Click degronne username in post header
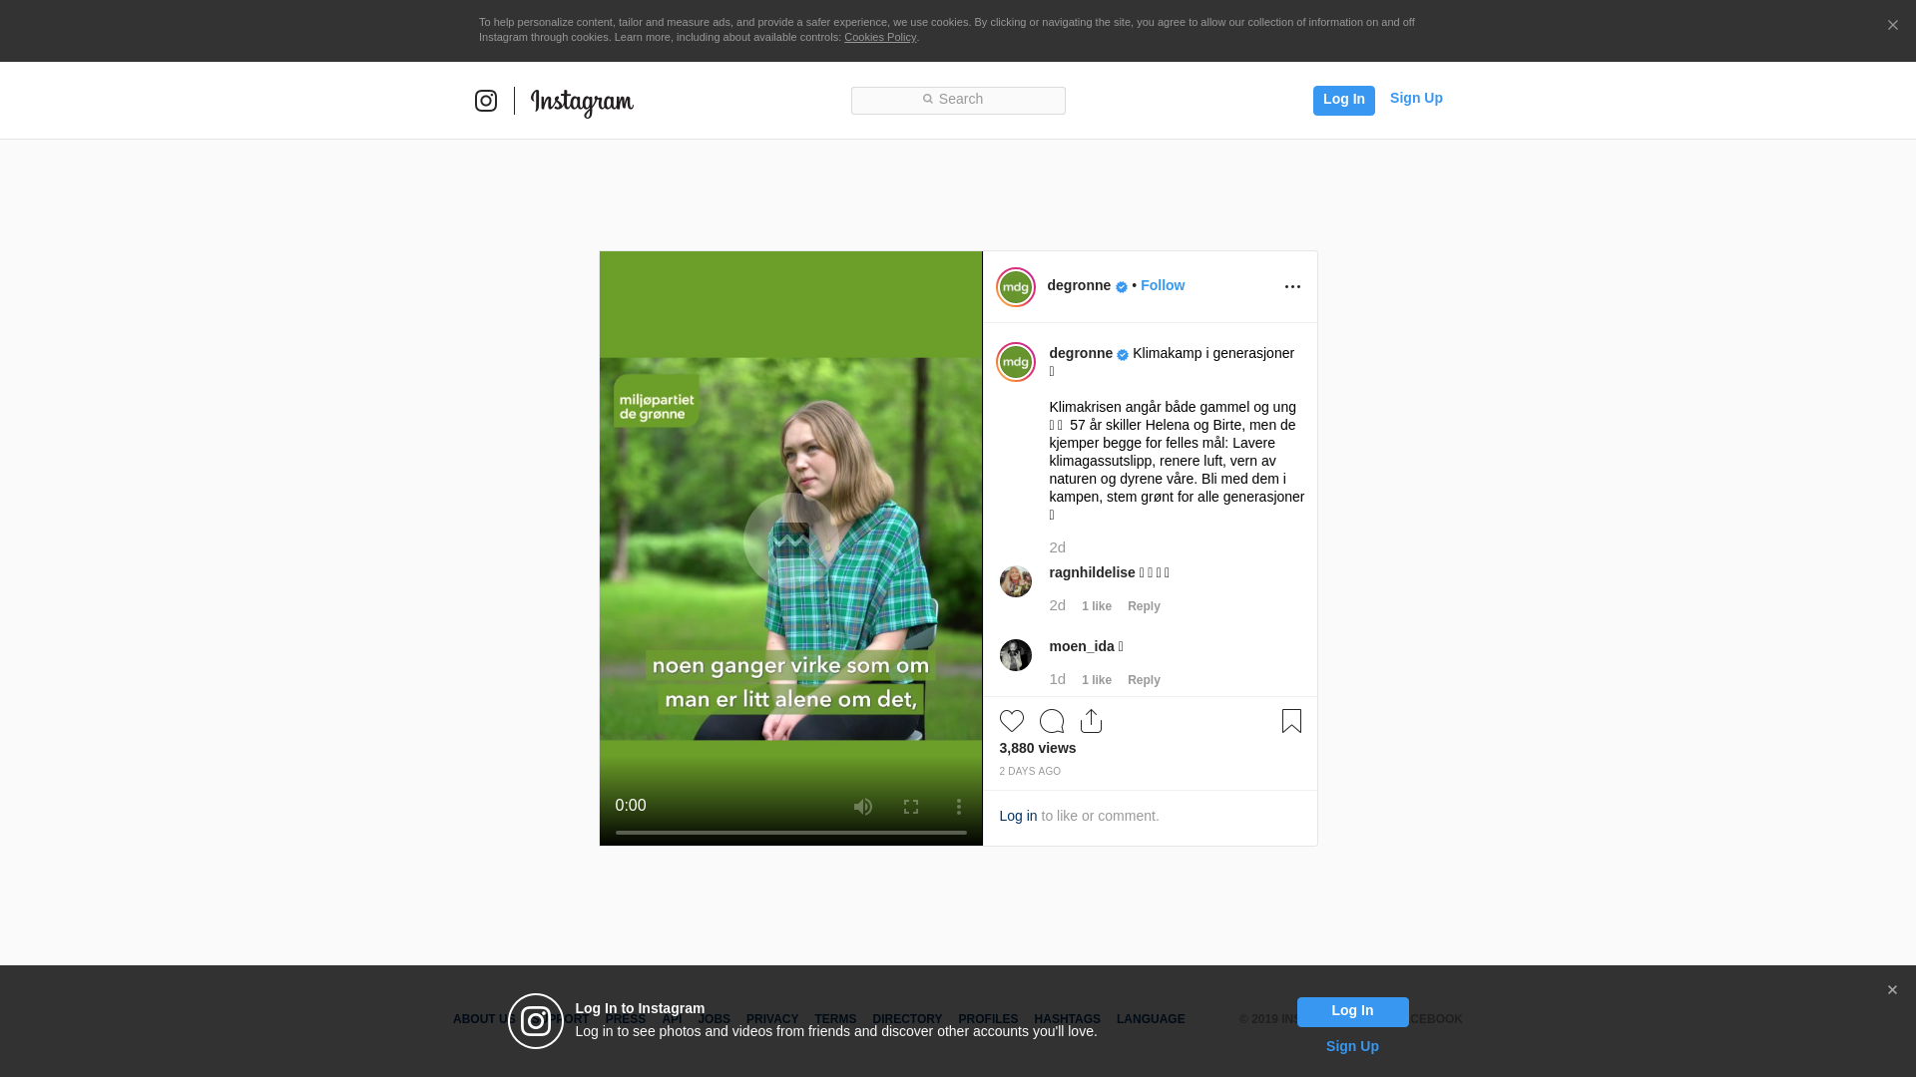1916x1077 pixels. point(1079,285)
